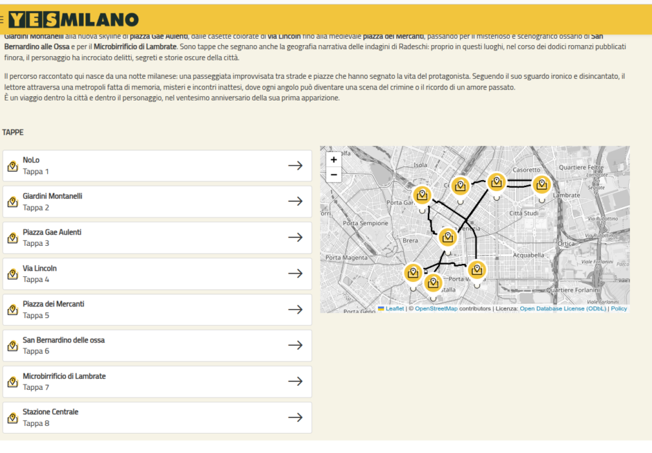Open Giardini Montanelli using its arrow
652x453 pixels.
pyautogui.click(x=295, y=202)
